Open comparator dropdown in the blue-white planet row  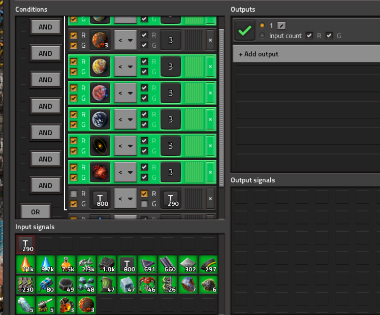click(125, 119)
